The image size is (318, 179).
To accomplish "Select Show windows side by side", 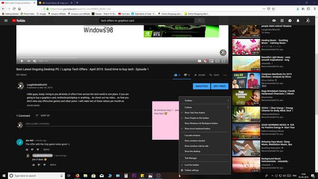I will point(205,146).
